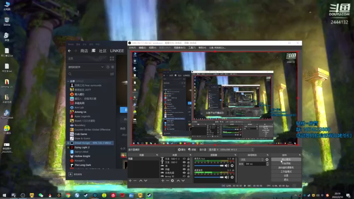354x199 pixels.
Task: Open the 显示器 display selection dropdown
Action: pos(231,149)
